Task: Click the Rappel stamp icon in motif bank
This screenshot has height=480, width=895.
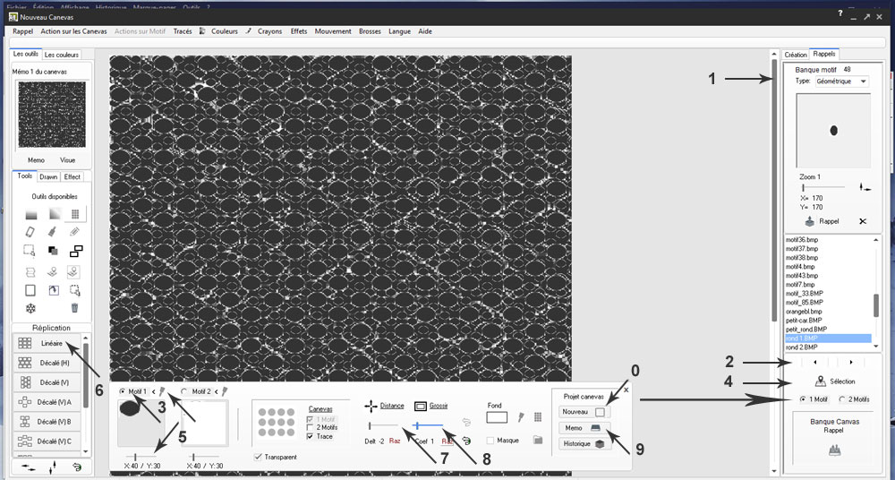Action: [x=809, y=220]
